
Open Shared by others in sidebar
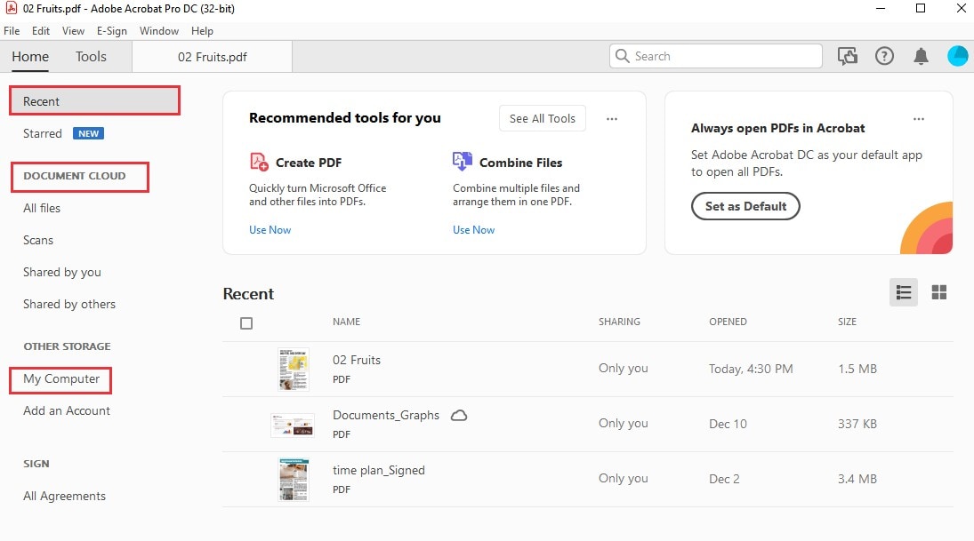tap(69, 304)
